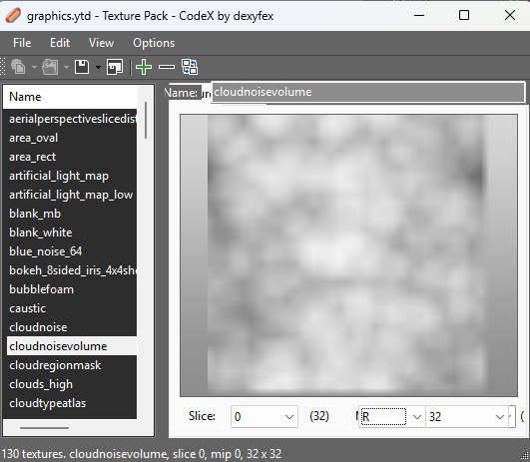The height and width of the screenshot is (462, 530).
Task: Minimize the CodeX window
Action: 419,15
